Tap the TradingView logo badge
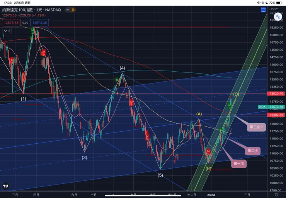 point(6,186)
